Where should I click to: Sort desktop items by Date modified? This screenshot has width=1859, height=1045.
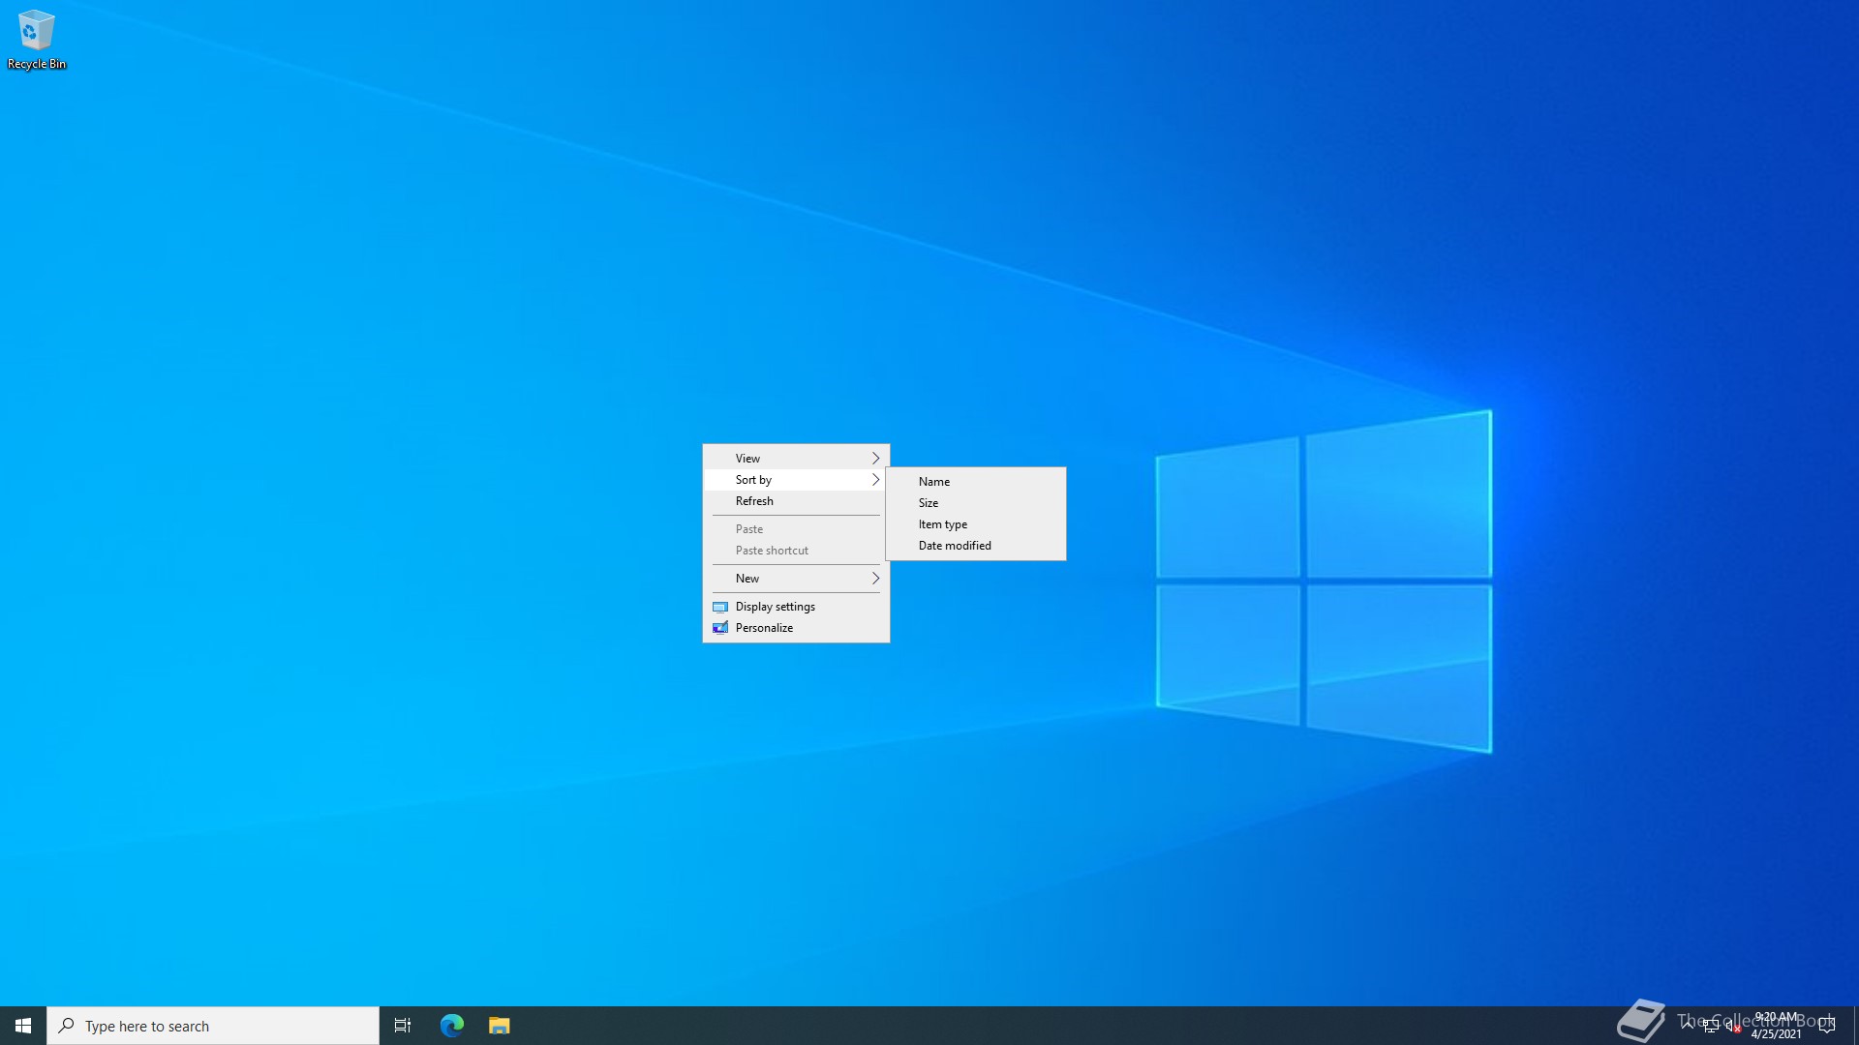pyautogui.click(x=976, y=546)
